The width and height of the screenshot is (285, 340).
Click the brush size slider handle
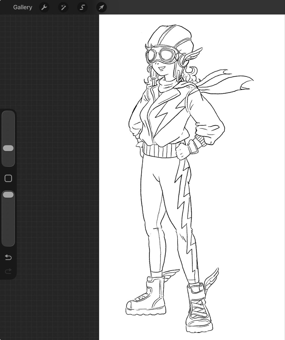pyautogui.click(x=8, y=148)
